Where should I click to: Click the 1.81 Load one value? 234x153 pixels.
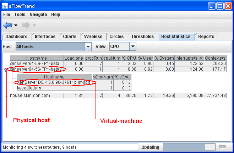pyautogui.click(x=79, y=95)
